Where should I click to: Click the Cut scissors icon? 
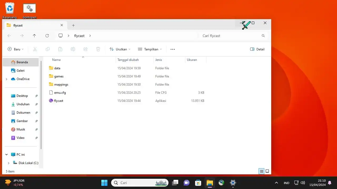(35, 49)
